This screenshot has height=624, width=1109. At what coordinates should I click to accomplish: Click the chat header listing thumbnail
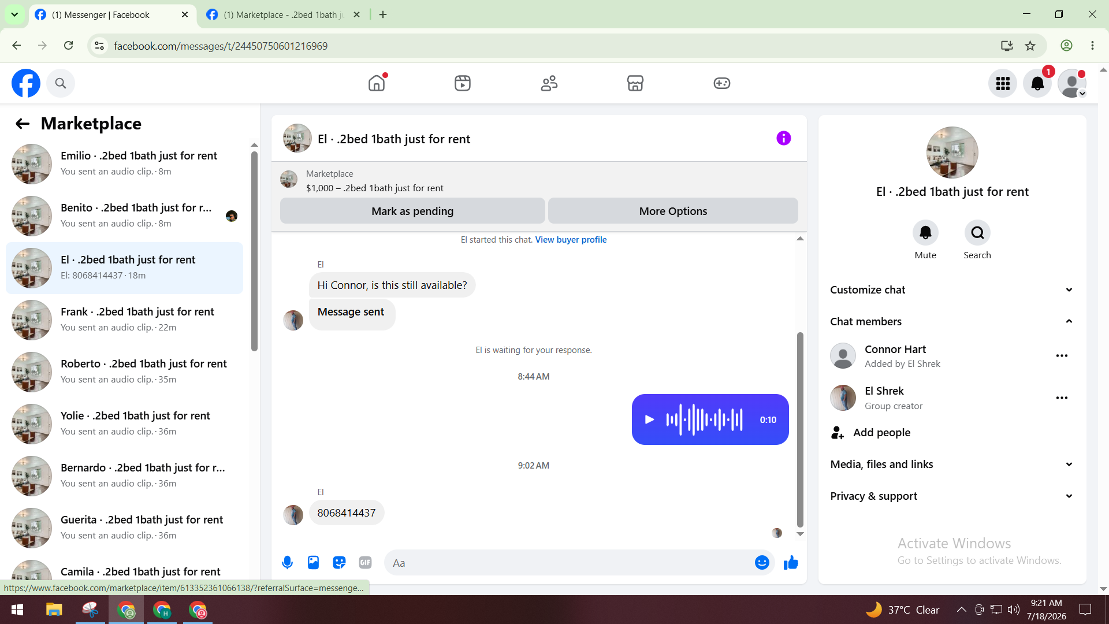pyautogui.click(x=297, y=138)
